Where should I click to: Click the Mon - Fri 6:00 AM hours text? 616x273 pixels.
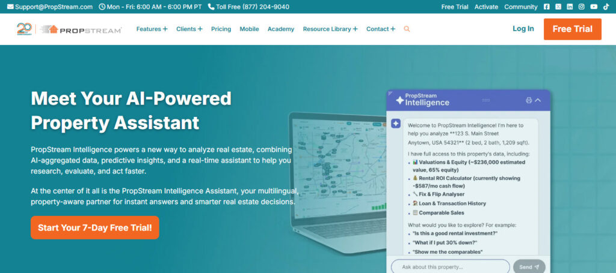(x=150, y=7)
